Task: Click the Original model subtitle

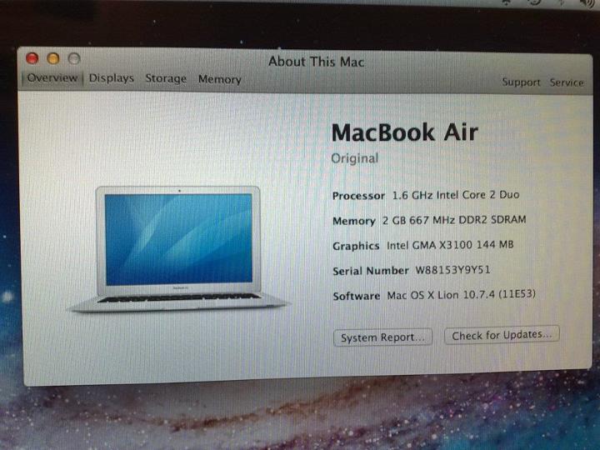Action: coord(355,158)
